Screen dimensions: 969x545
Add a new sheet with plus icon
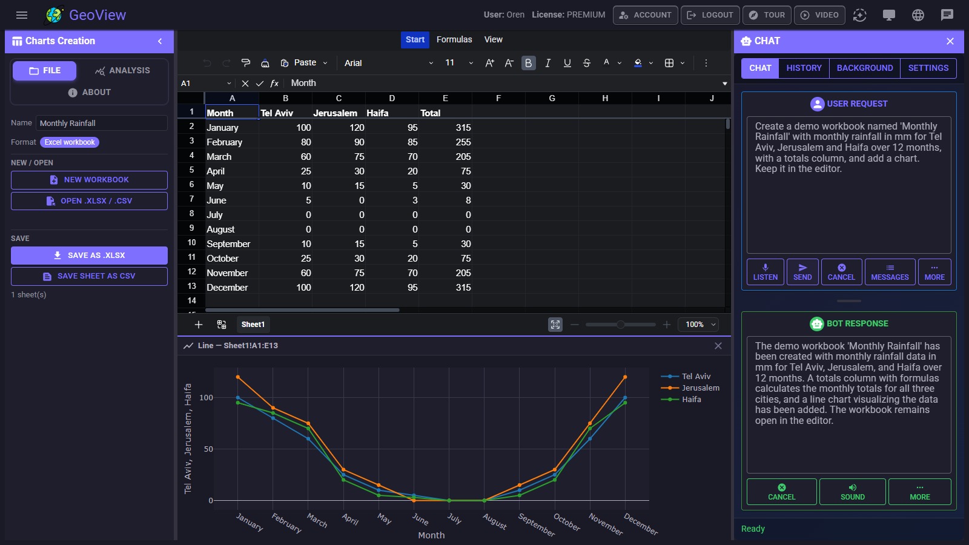click(x=198, y=325)
